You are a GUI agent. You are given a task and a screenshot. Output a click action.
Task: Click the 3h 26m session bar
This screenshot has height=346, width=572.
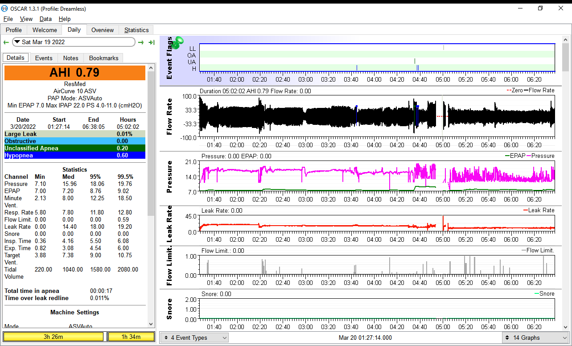tap(53, 337)
